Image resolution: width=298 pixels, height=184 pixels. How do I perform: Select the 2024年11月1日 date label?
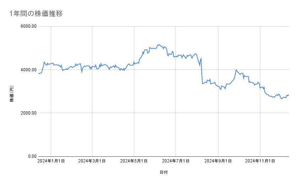(260, 161)
